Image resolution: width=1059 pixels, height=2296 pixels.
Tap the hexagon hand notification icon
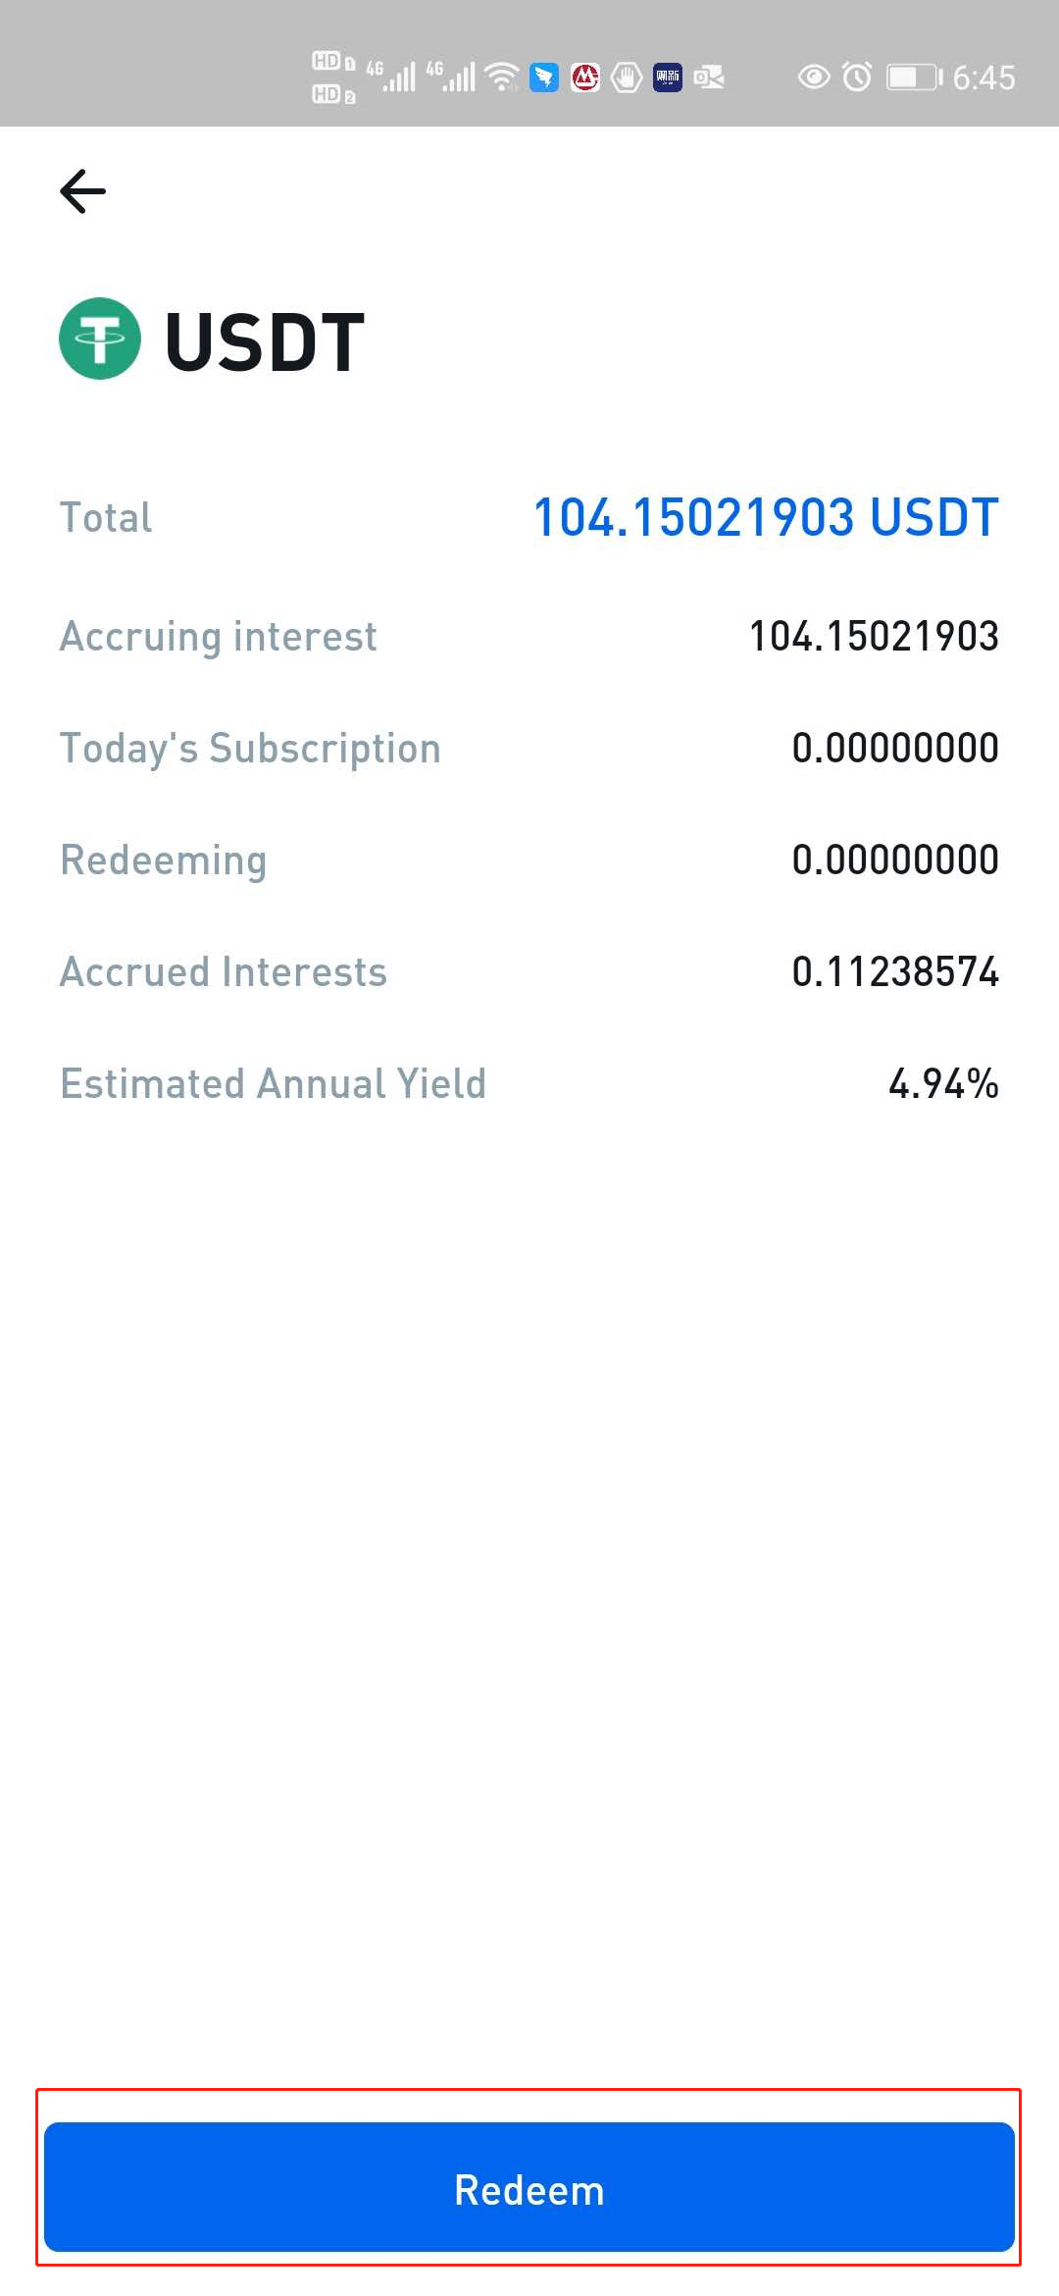click(627, 77)
